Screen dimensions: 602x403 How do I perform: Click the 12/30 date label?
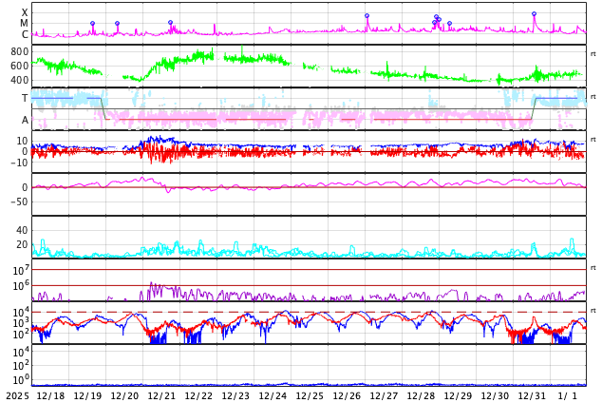[495, 394]
